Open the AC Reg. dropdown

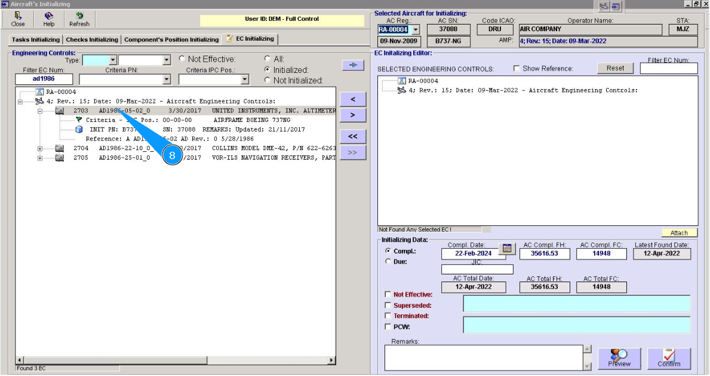(x=416, y=30)
